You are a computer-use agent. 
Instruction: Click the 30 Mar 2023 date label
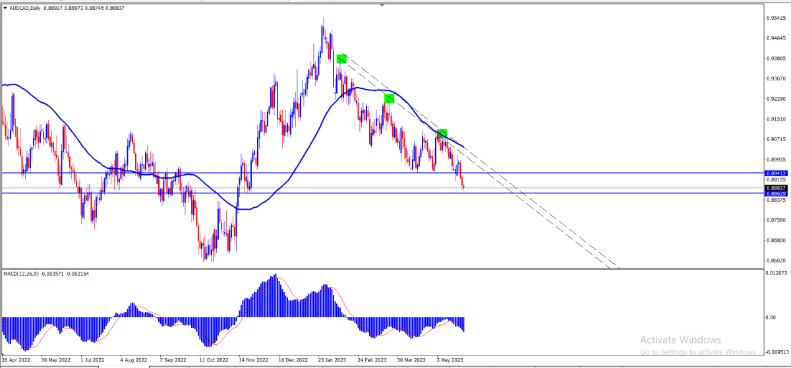(x=412, y=361)
